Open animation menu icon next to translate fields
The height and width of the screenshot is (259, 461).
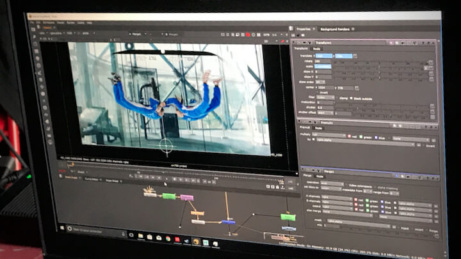click(355, 56)
